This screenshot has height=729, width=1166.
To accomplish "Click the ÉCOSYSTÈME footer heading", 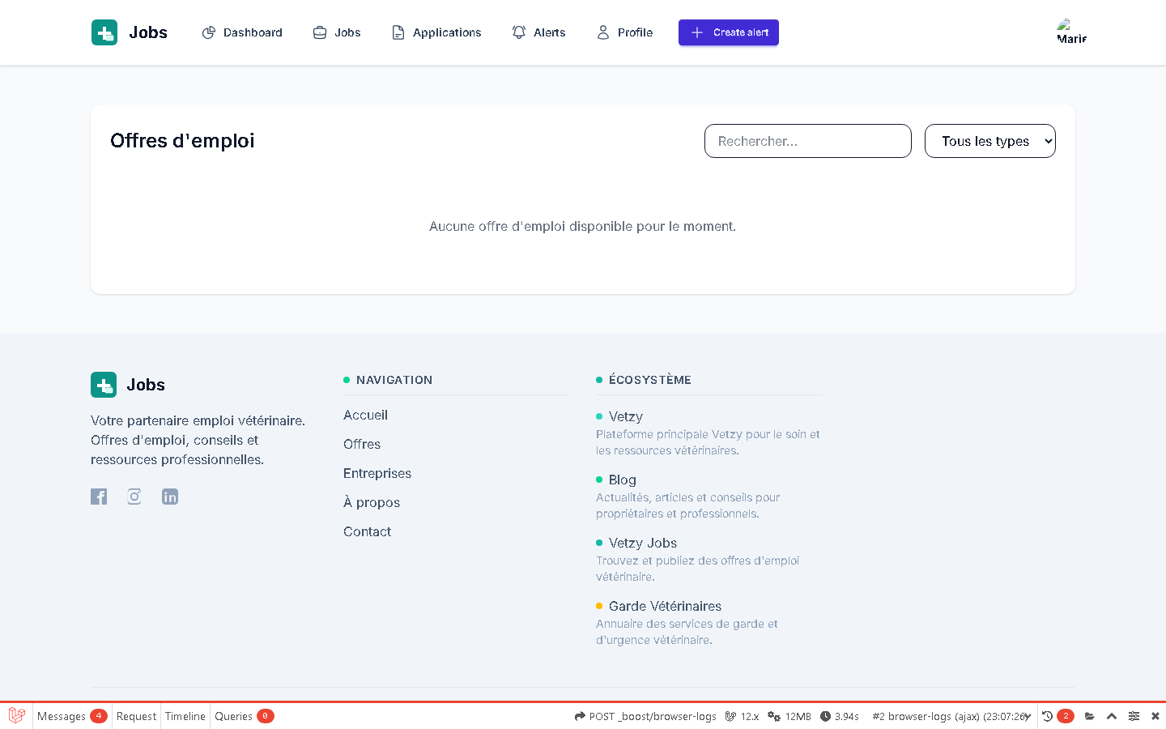I will [650, 380].
